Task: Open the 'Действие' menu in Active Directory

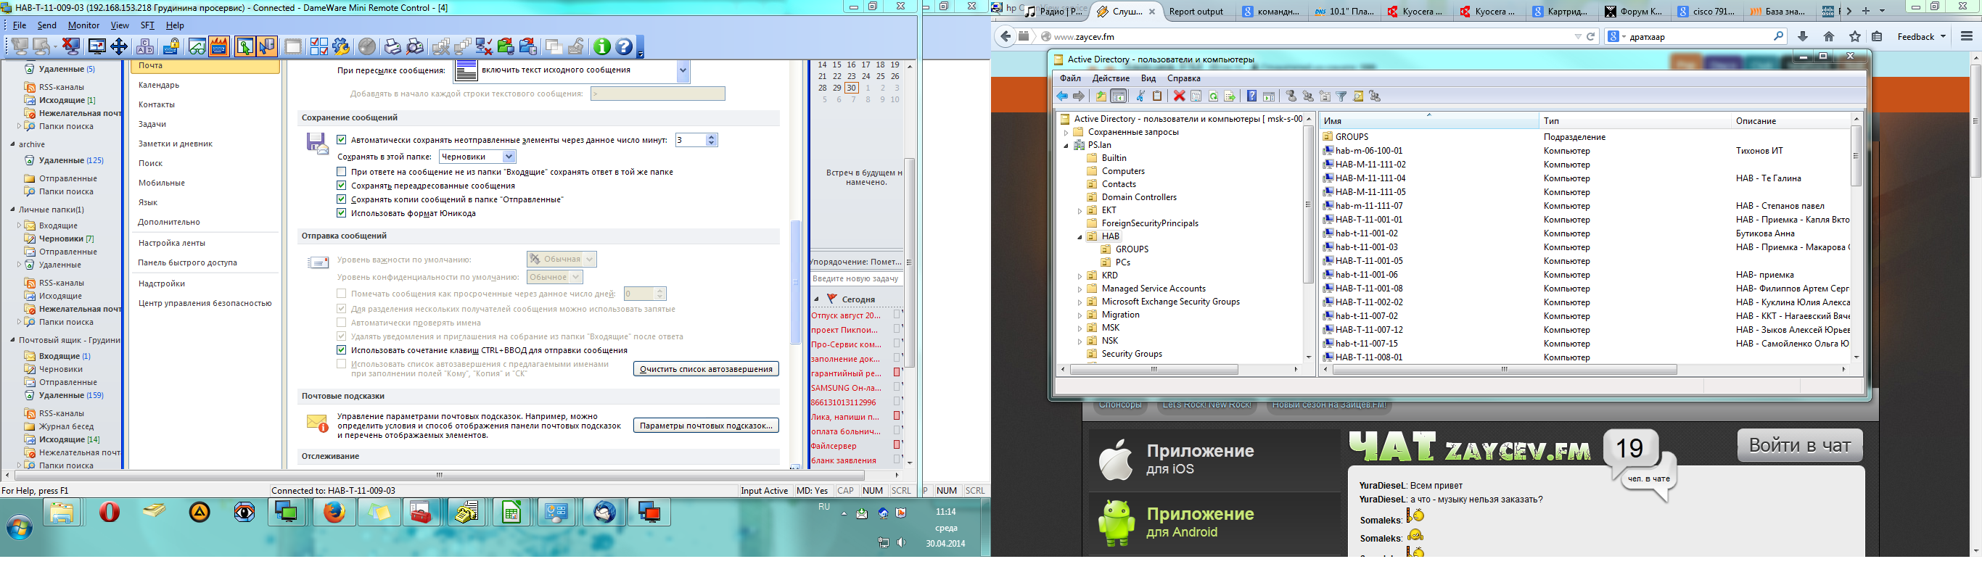Action: pos(1111,78)
